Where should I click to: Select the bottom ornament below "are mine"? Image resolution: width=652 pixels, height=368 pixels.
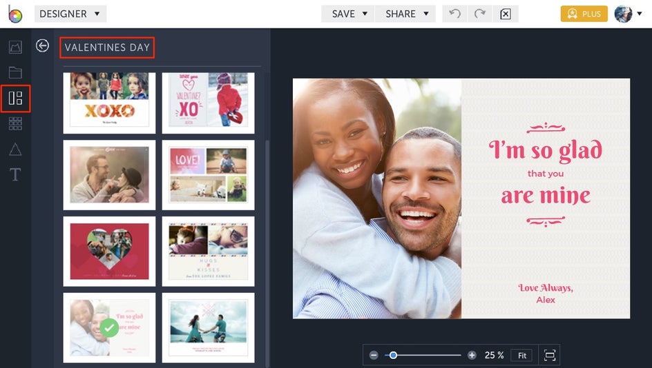pyautogui.click(x=546, y=221)
